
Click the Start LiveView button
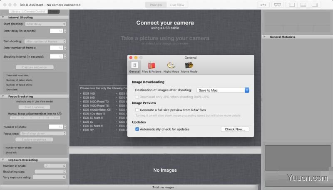pyautogui.click(x=34, y=107)
